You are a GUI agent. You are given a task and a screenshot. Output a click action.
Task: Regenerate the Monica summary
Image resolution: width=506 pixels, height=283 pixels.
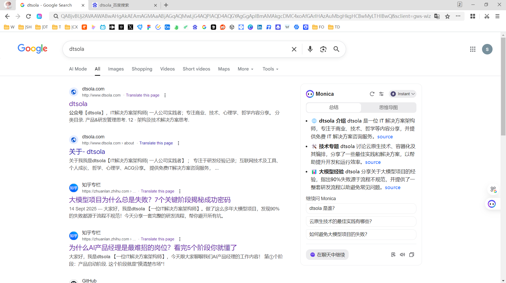(x=372, y=94)
